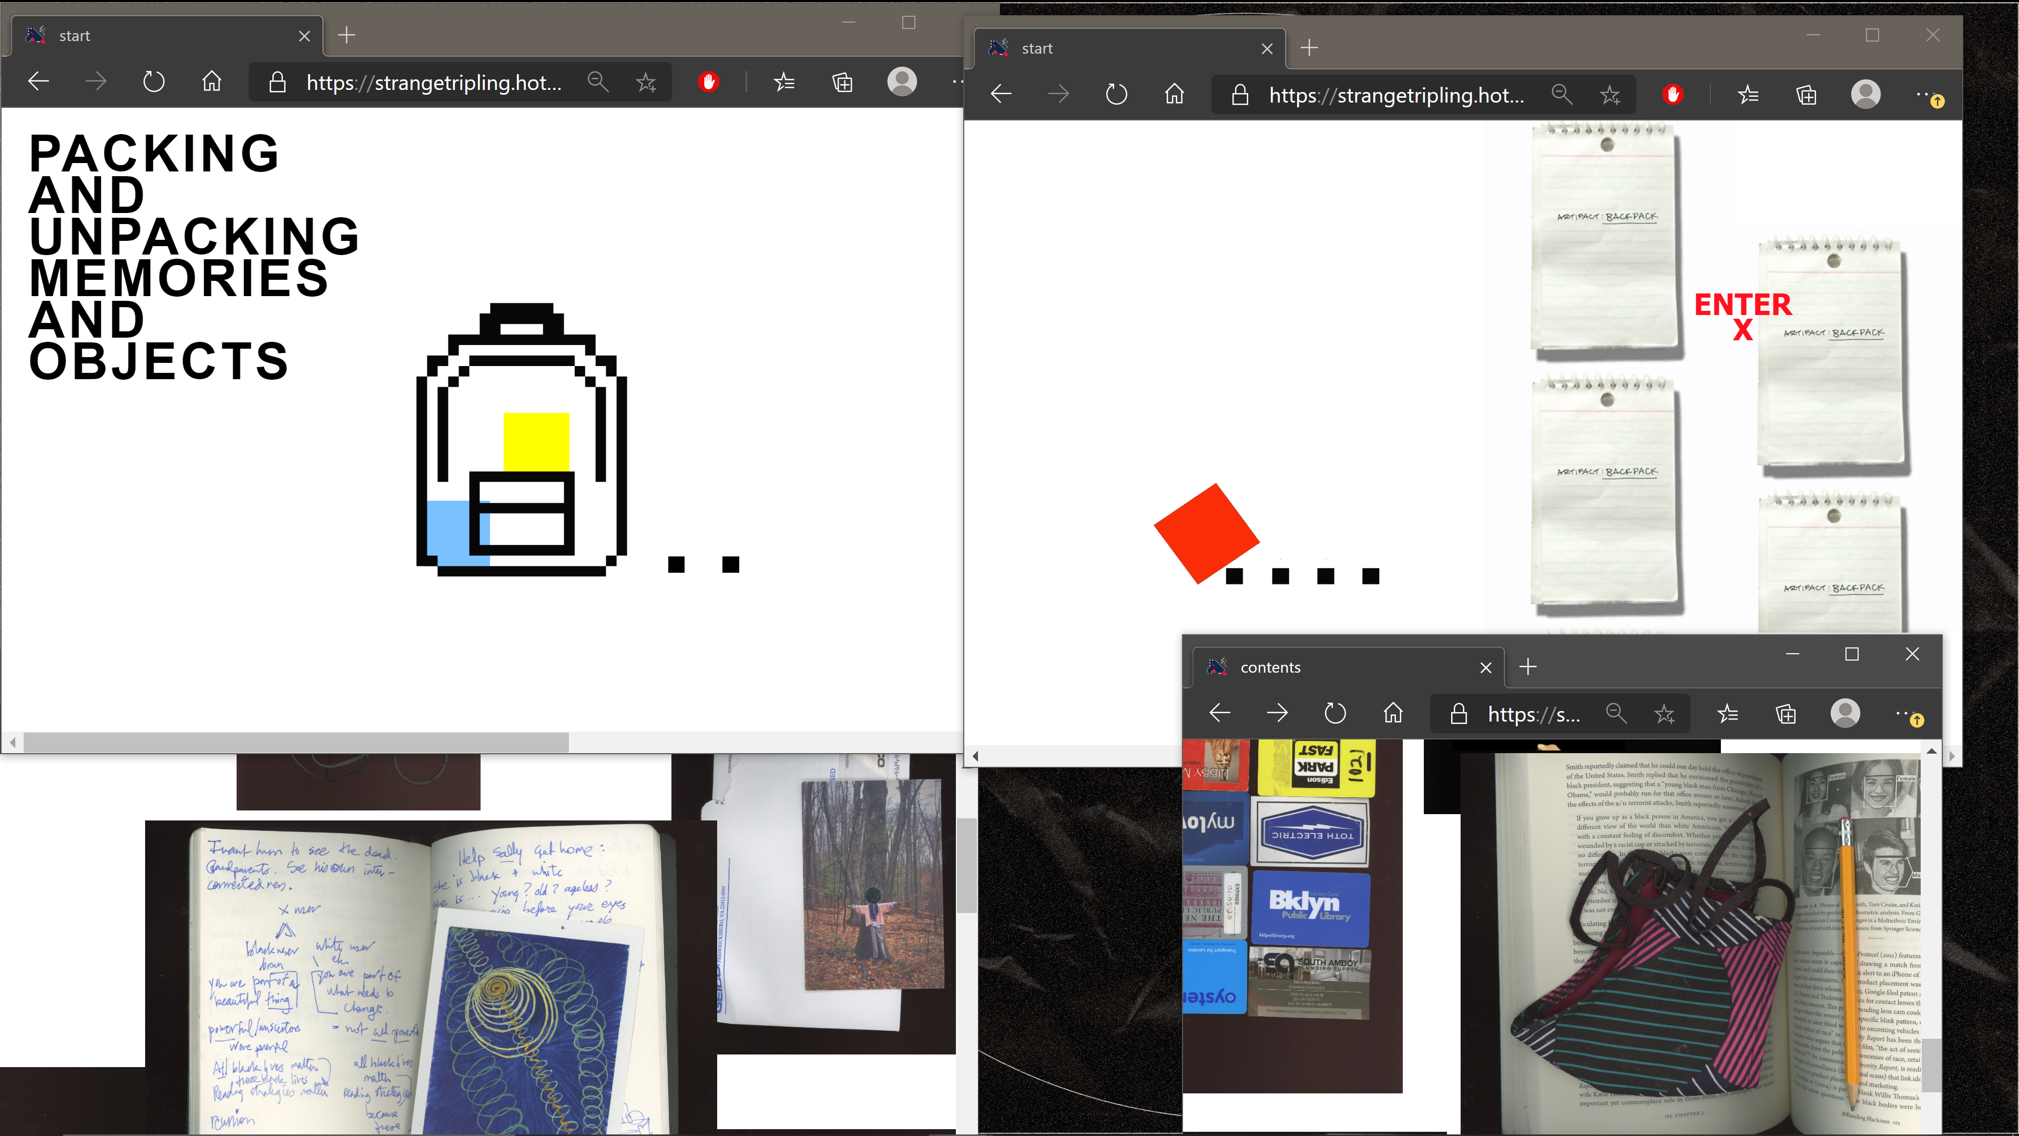Click left scroll arrow in left start window

(13, 742)
